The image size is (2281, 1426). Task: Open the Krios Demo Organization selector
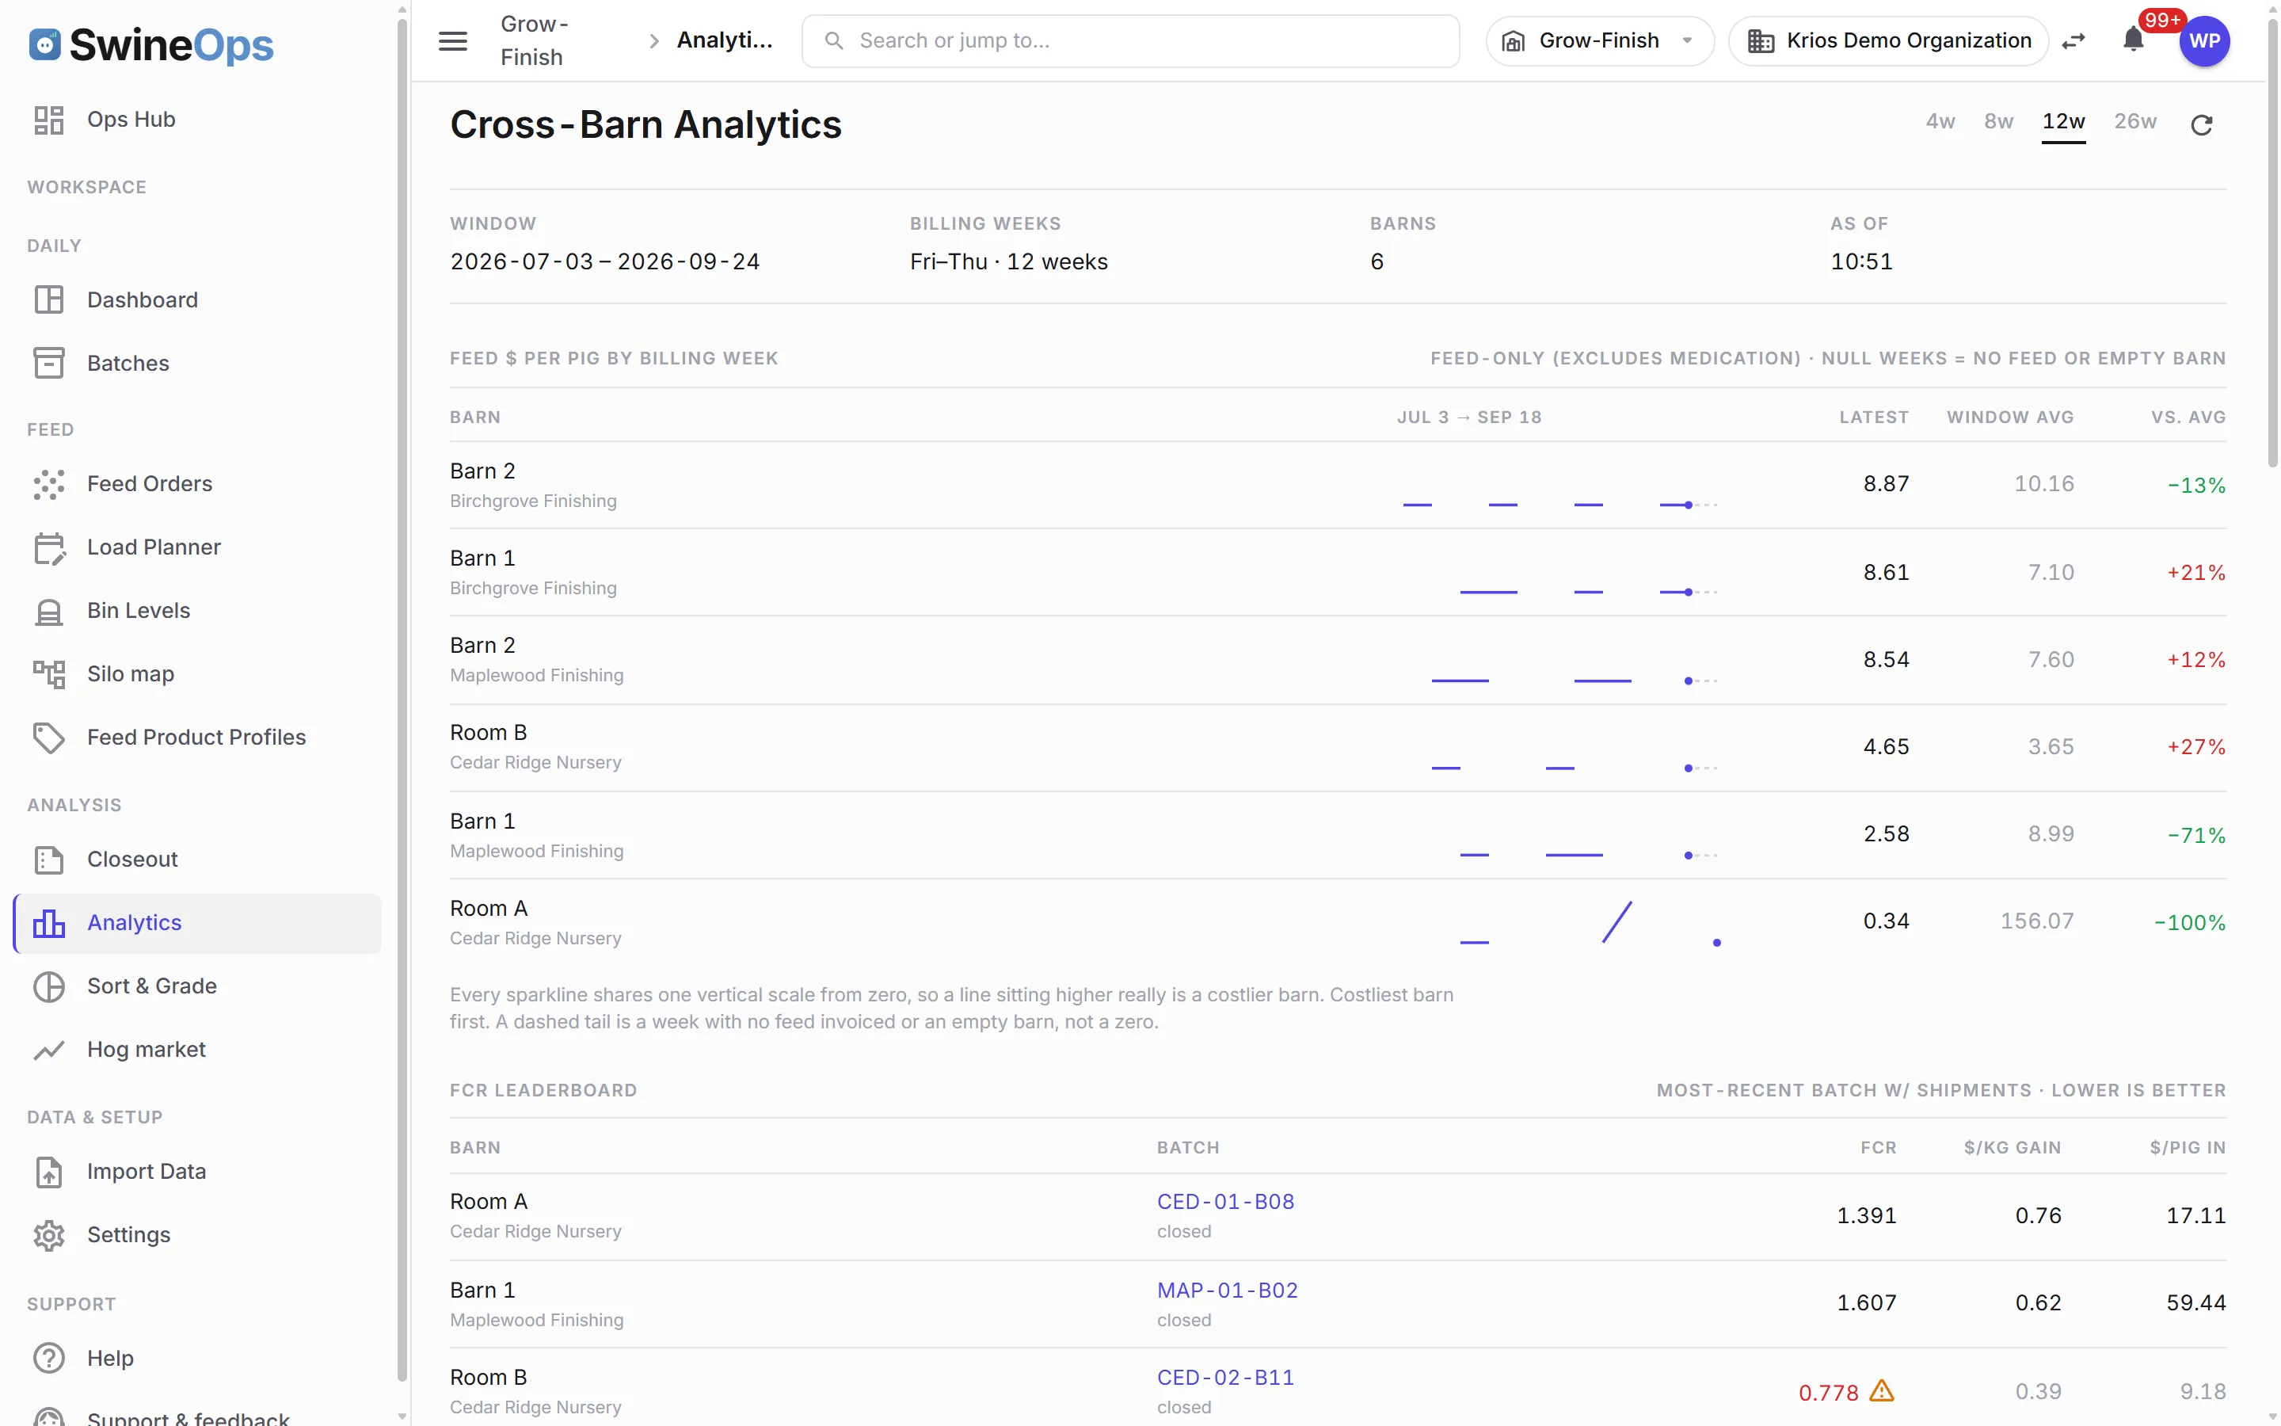click(x=1889, y=40)
